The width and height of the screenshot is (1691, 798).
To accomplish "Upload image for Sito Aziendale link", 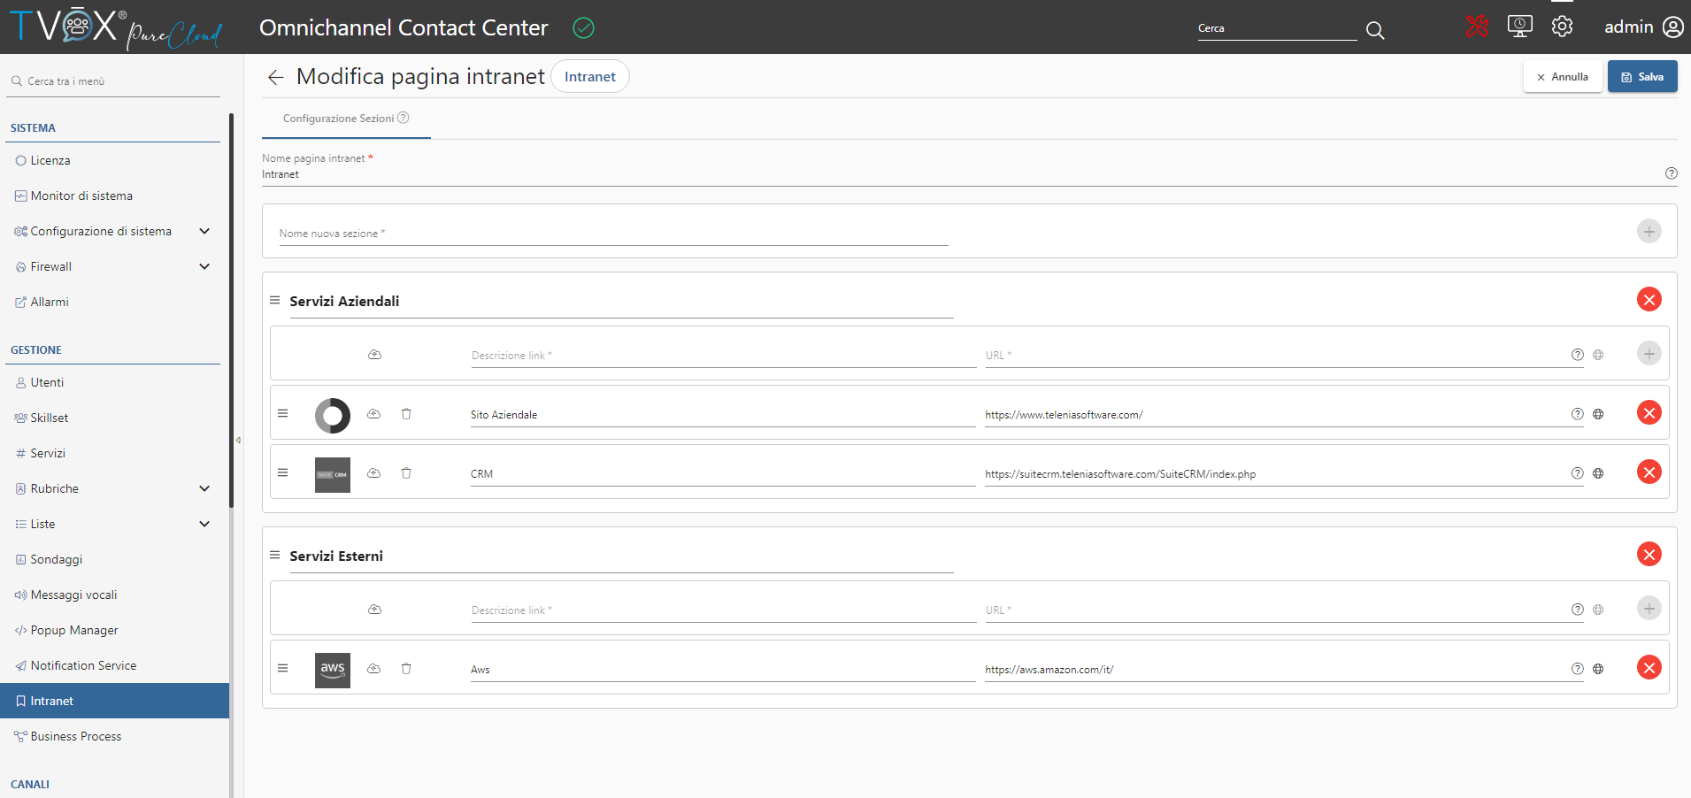I will click(374, 414).
